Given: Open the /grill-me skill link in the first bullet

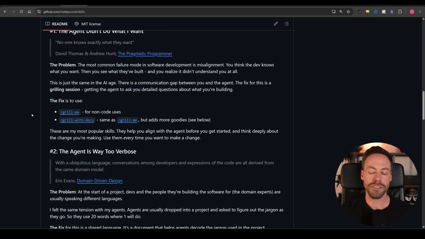Looking at the screenshot, I should coord(70,112).
